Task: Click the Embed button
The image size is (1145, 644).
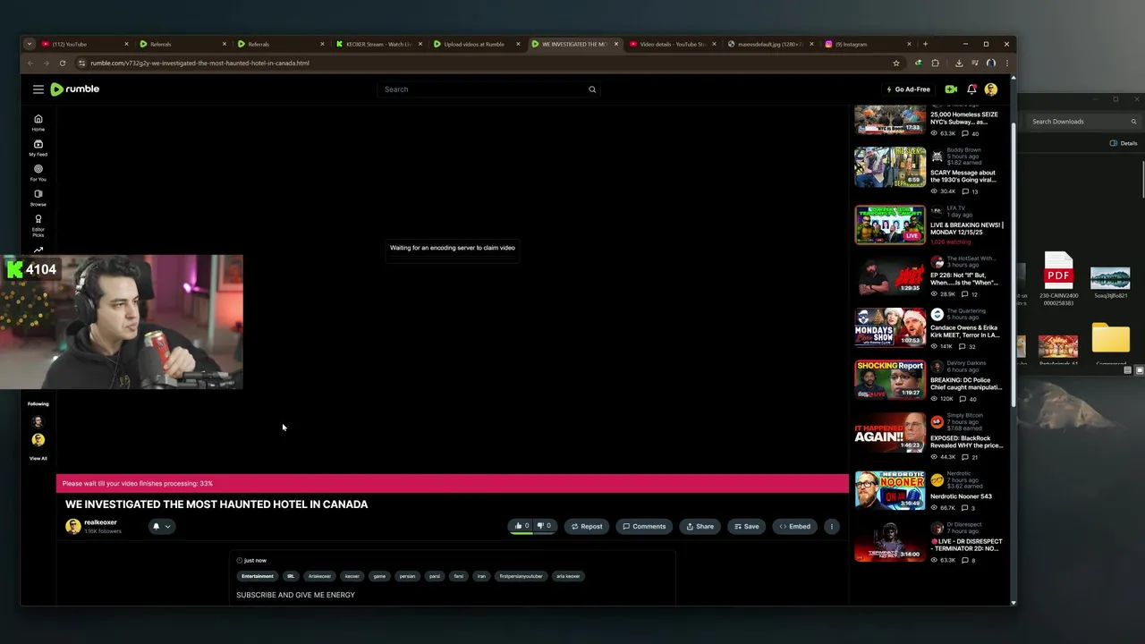Action: click(x=794, y=526)
